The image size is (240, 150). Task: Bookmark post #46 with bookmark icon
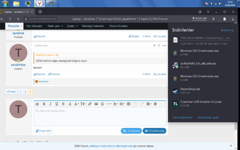(x=159, y=46)
